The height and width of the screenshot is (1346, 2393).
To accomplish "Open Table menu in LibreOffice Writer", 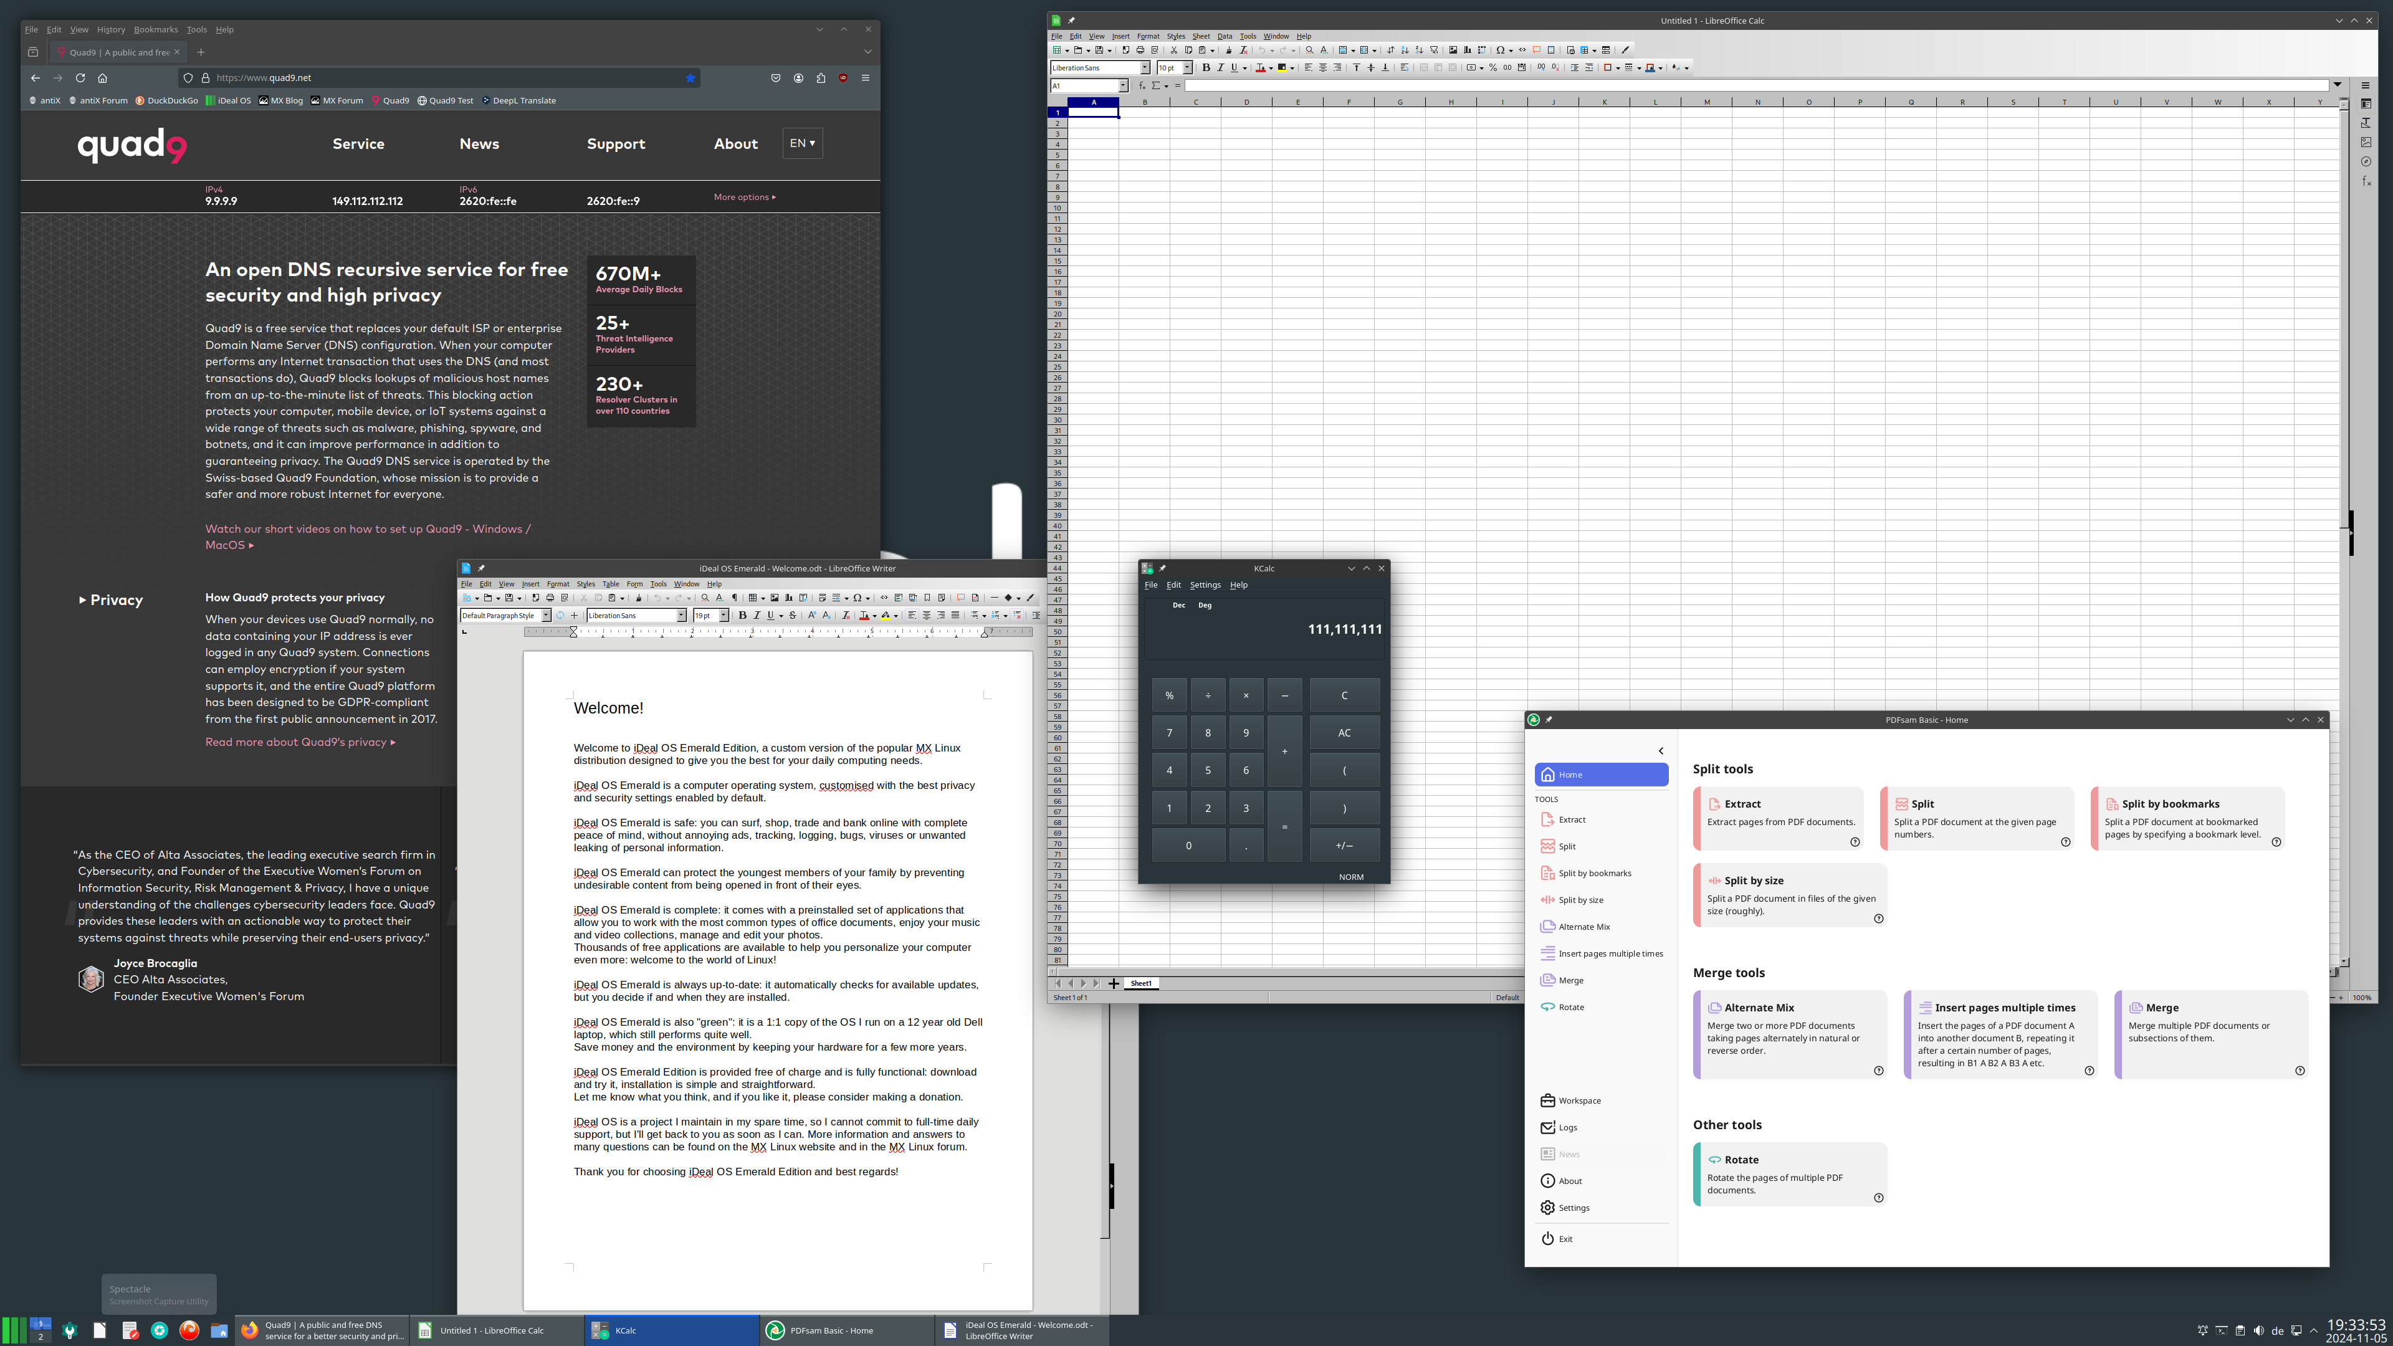I will pyautogui.click(x=610, y=585).
